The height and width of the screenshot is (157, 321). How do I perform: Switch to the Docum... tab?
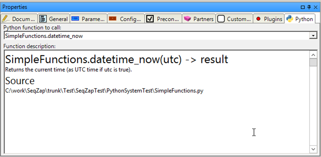coord(19,19)
